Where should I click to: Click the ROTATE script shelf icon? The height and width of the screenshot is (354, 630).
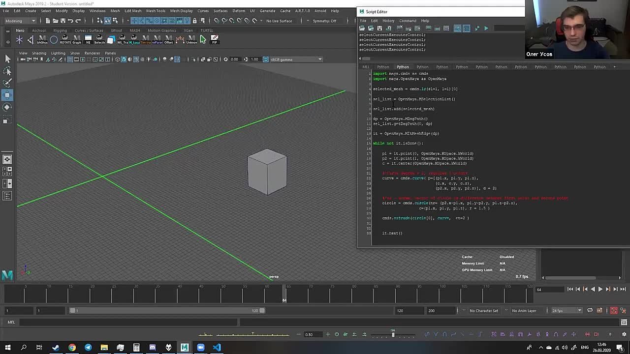(x=65, y=39)
